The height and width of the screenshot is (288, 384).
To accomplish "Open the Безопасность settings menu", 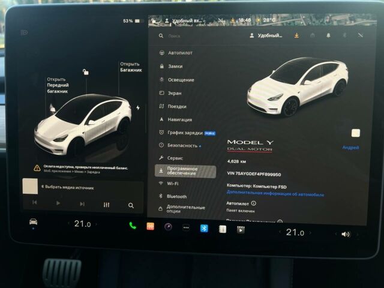I will coord(180,145).
